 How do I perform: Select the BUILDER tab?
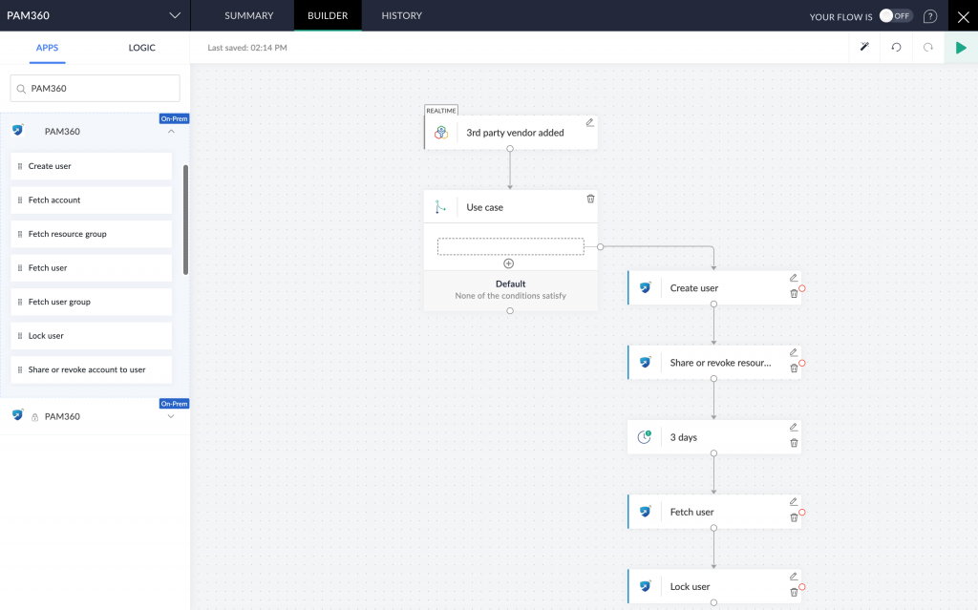[x=328, y=15]
